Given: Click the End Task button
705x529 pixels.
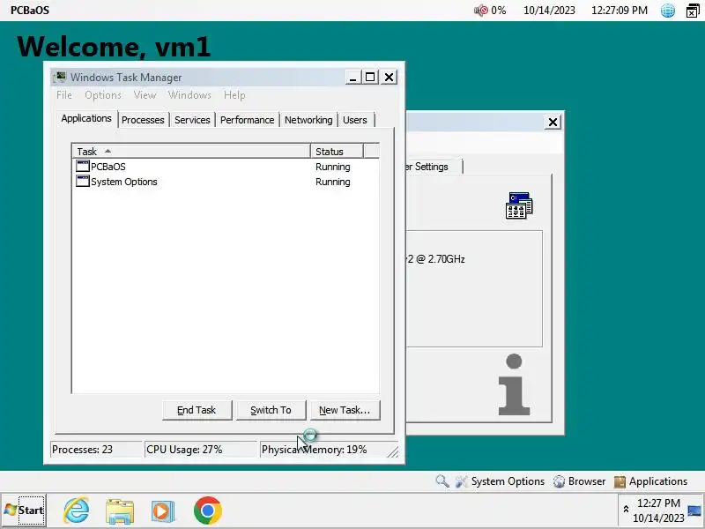Looking at the screenshot, I should point(197,410).
